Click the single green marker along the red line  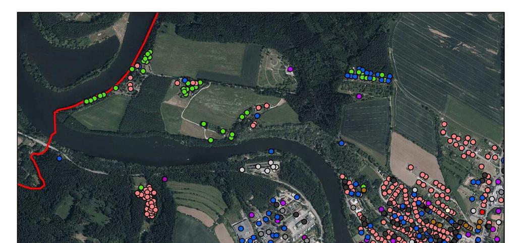click(116, 88)
